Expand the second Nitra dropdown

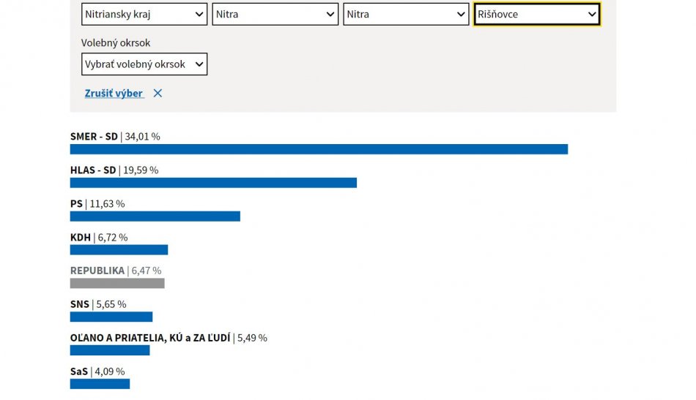click(406, 14)
